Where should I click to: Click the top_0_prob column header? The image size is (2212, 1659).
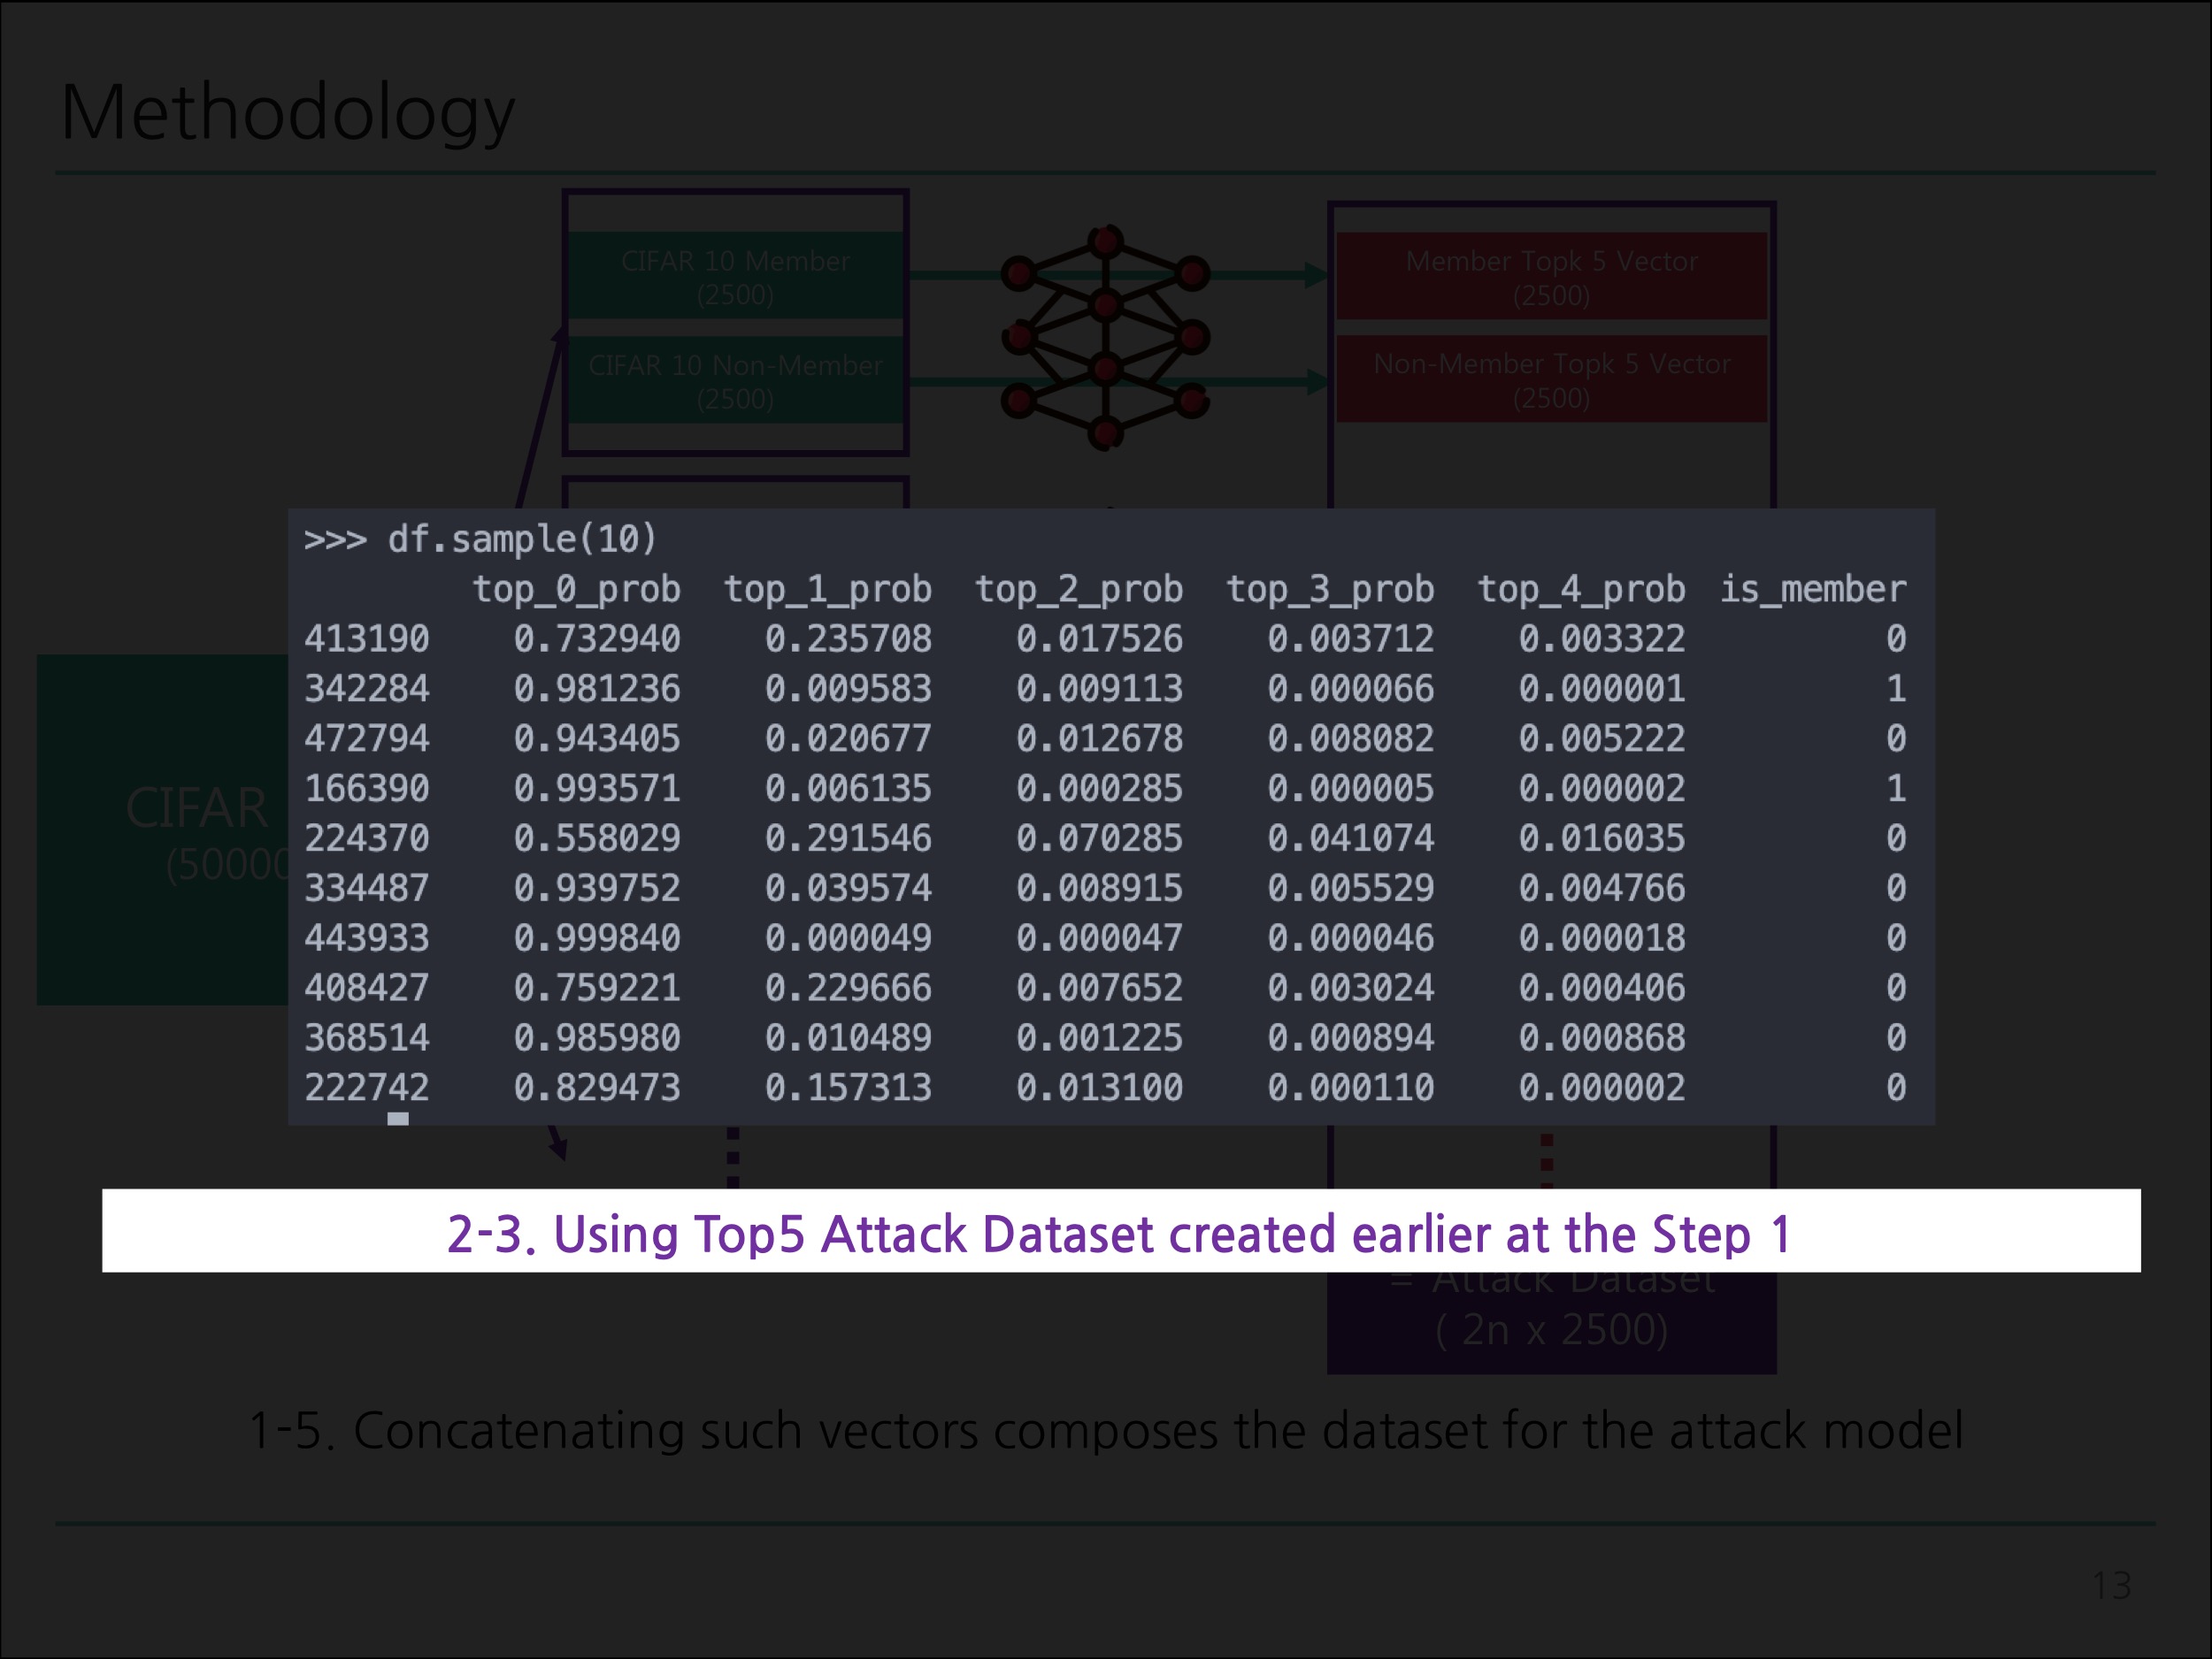pos(577,590)
